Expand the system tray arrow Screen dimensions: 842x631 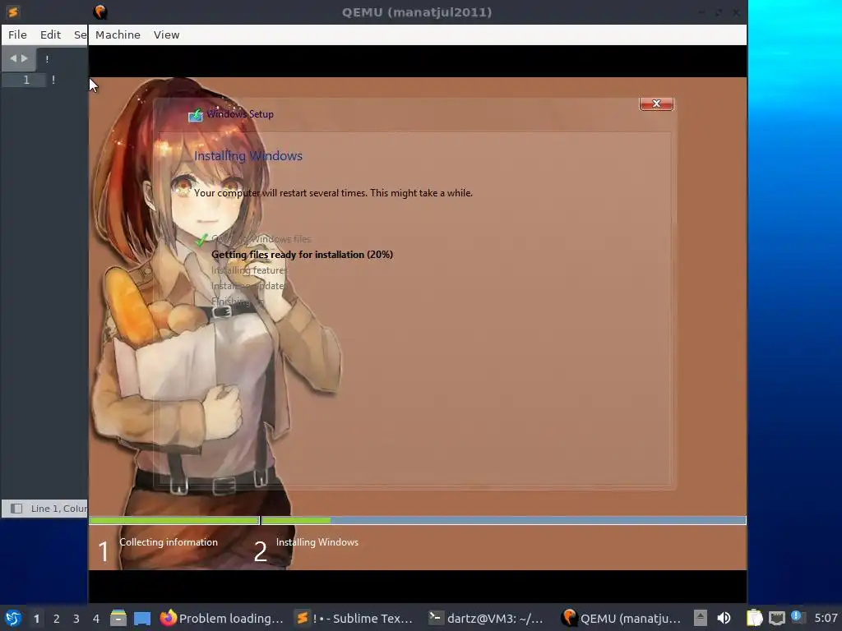pyautogui.click(x=701, y=618)
